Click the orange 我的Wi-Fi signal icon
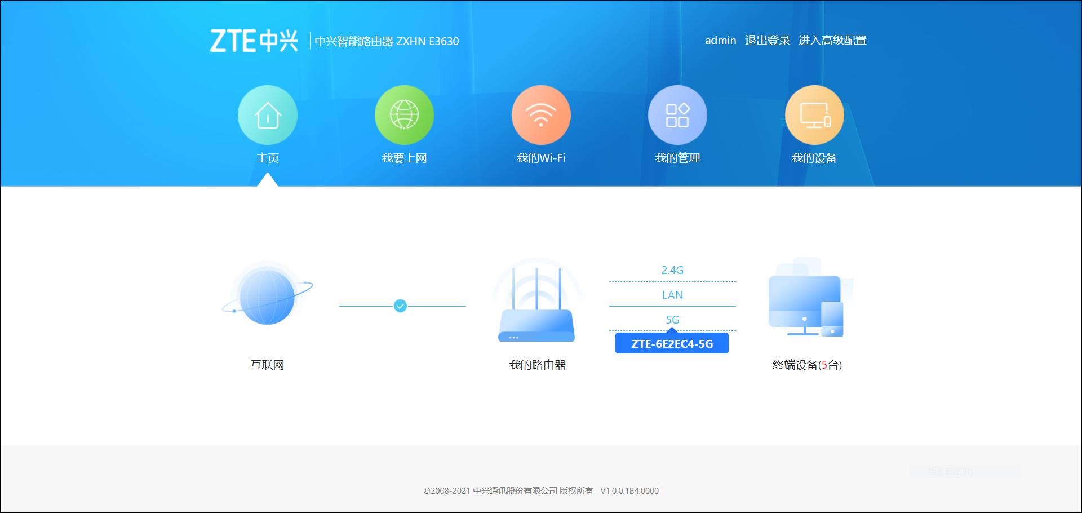The width and height of the screenshot is (1082, 513). coord(541,114)
